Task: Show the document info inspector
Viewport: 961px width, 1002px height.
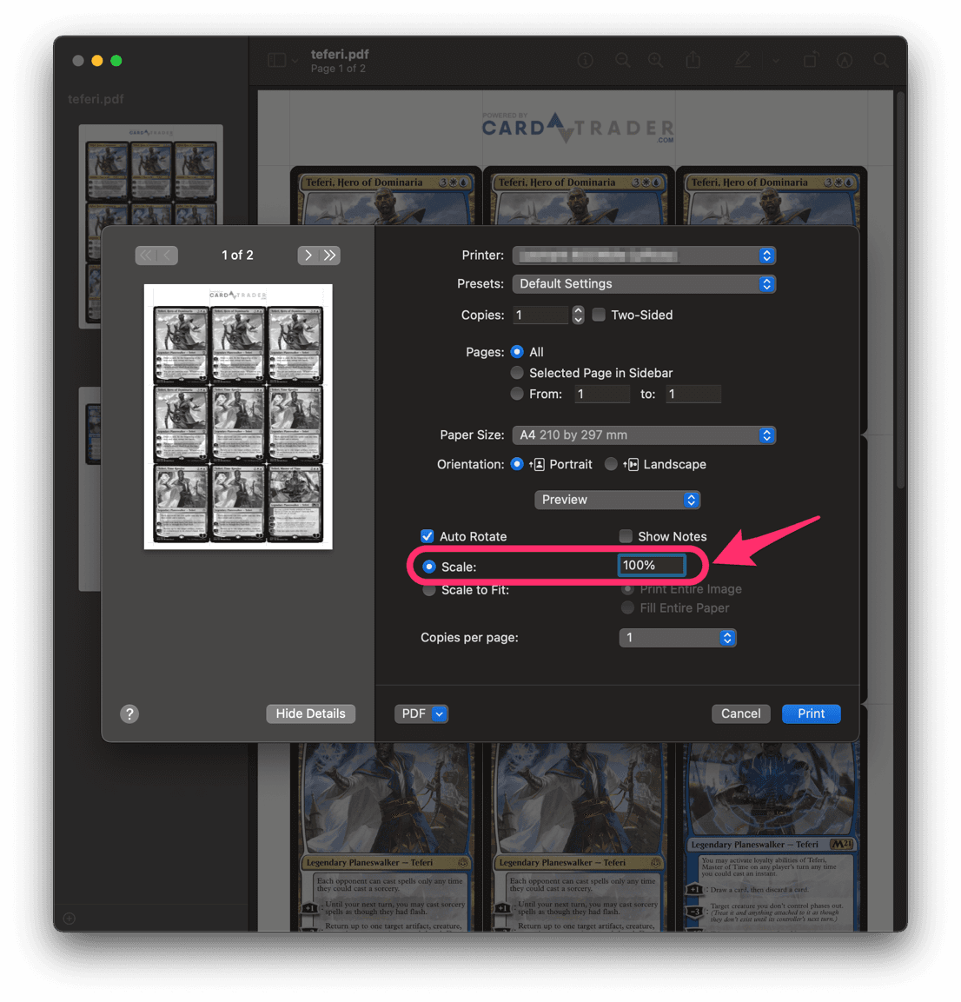Action: tap(585, 60)
